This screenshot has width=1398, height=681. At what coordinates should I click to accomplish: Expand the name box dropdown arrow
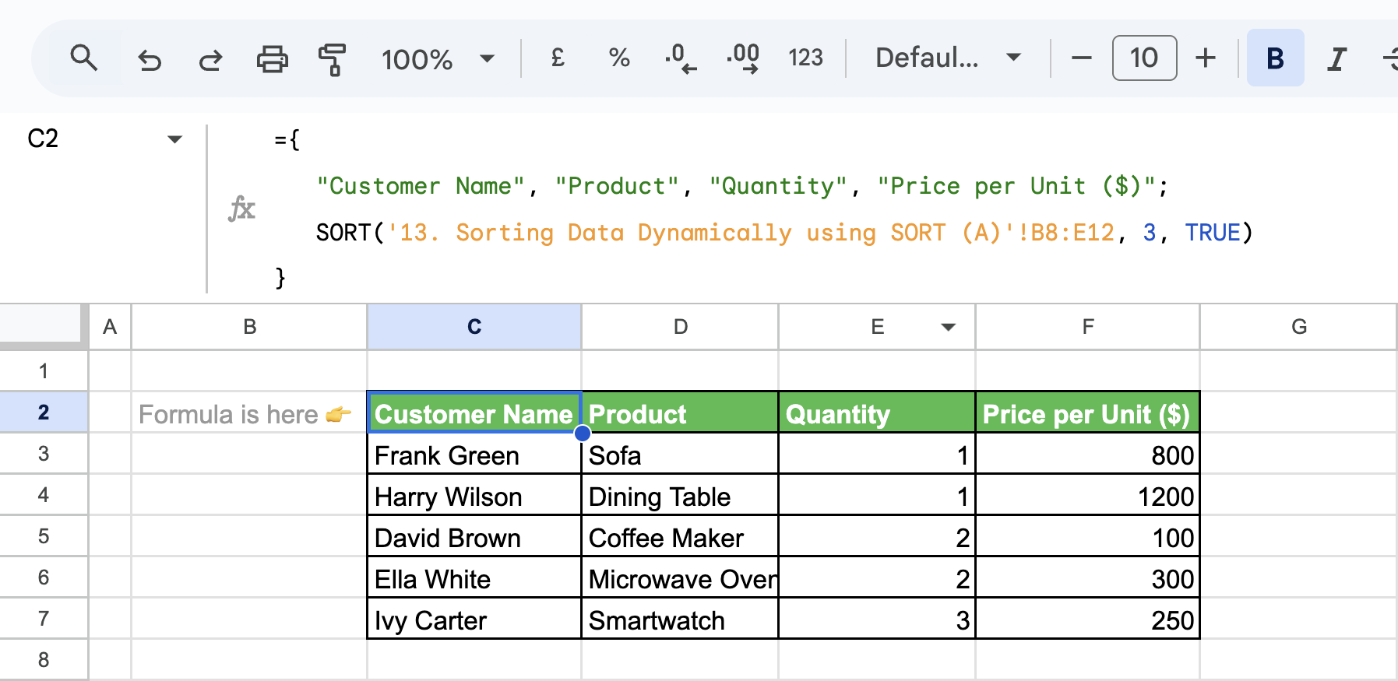tap(174, 139)
